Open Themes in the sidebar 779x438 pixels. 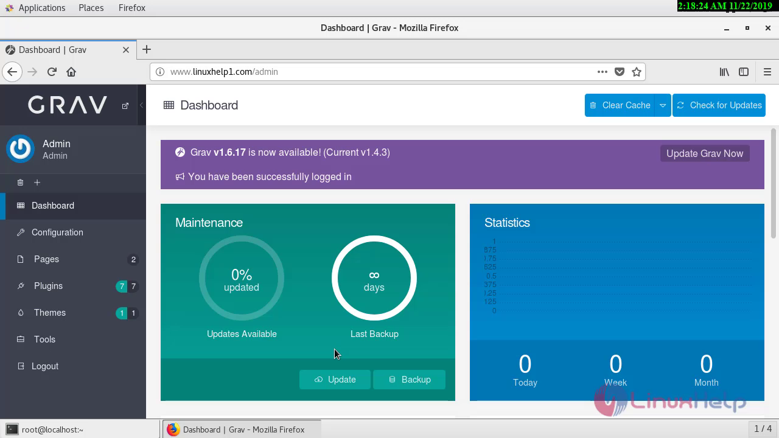pos(73,313)
